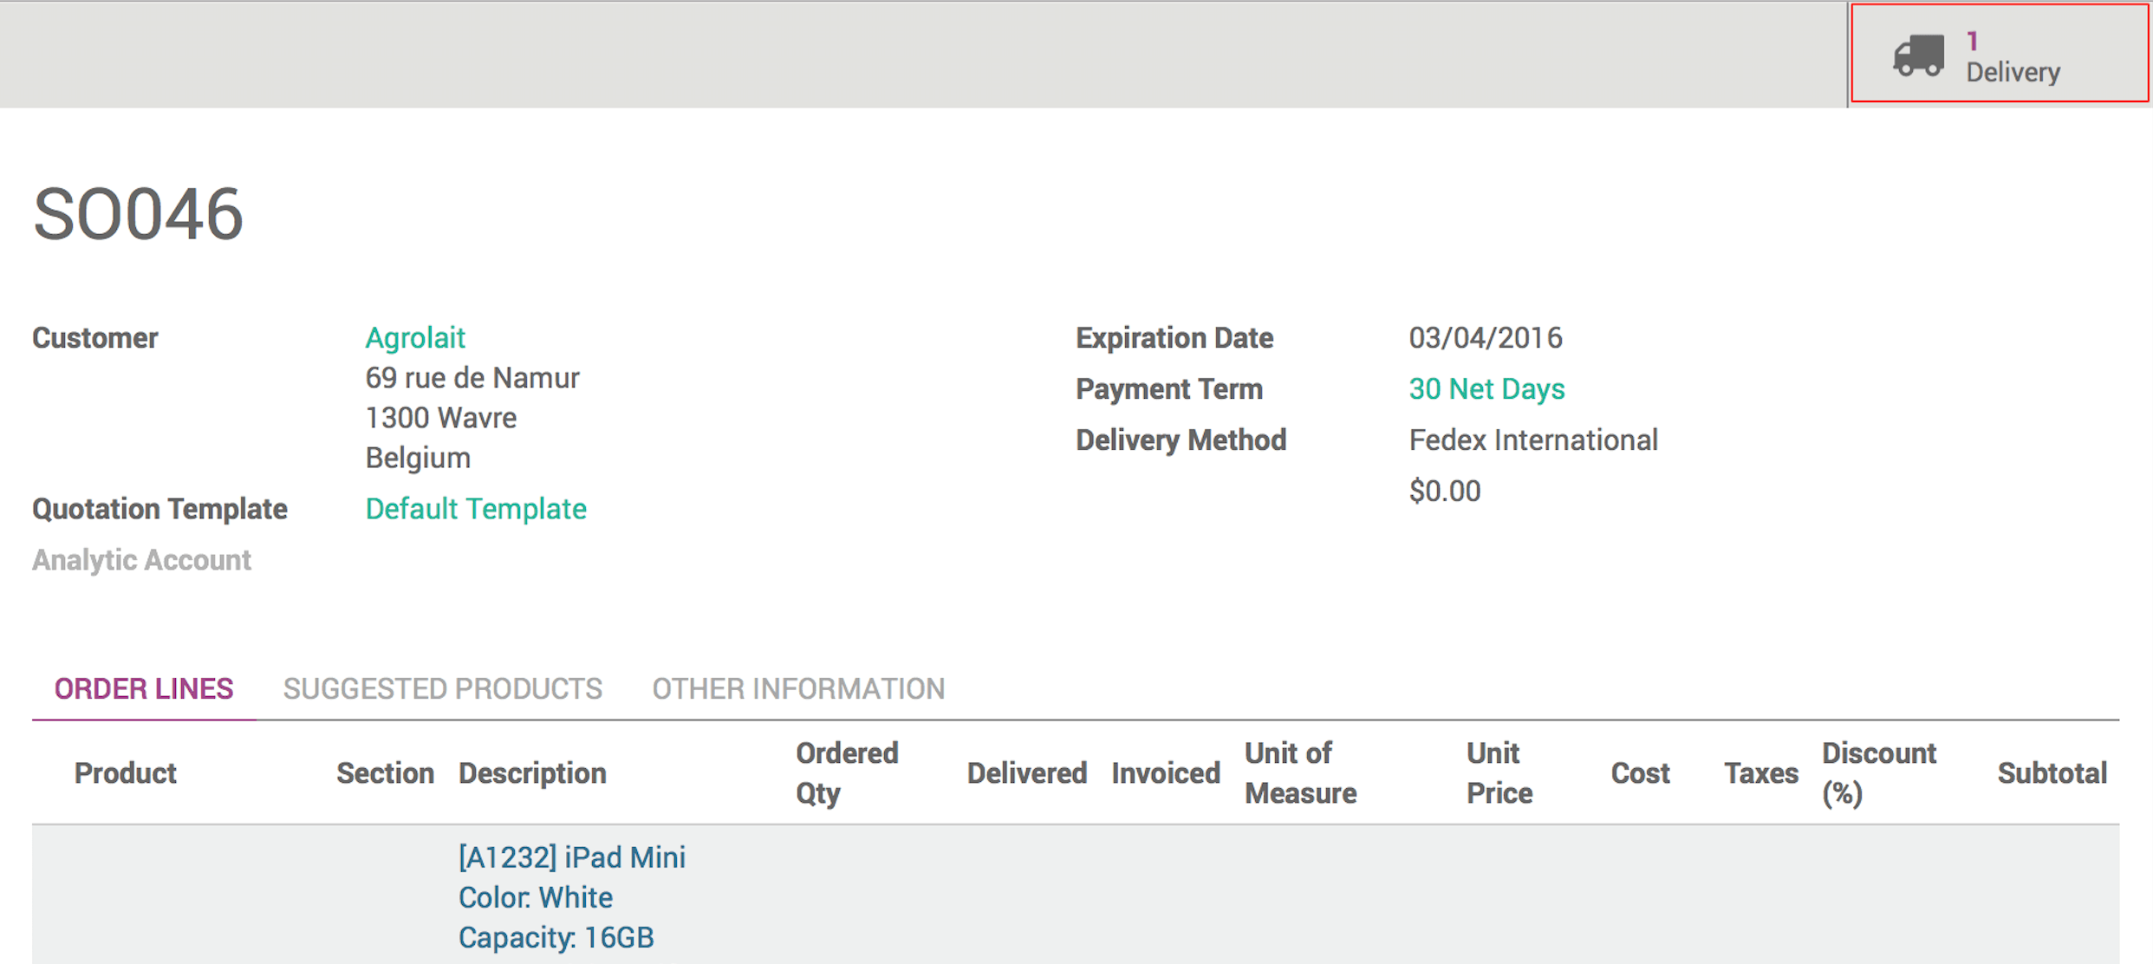
Task: Switch to SUGGESTED PRODUCTS tab
Action: point(442,688)
